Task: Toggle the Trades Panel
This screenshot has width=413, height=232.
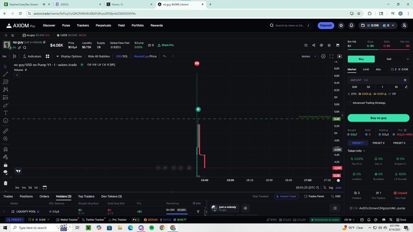Action: point(314,196)
